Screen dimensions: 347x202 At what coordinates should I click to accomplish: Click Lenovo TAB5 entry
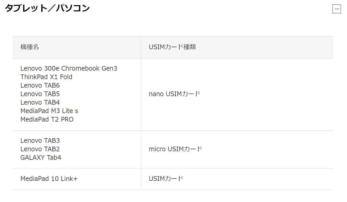point(40,94)
